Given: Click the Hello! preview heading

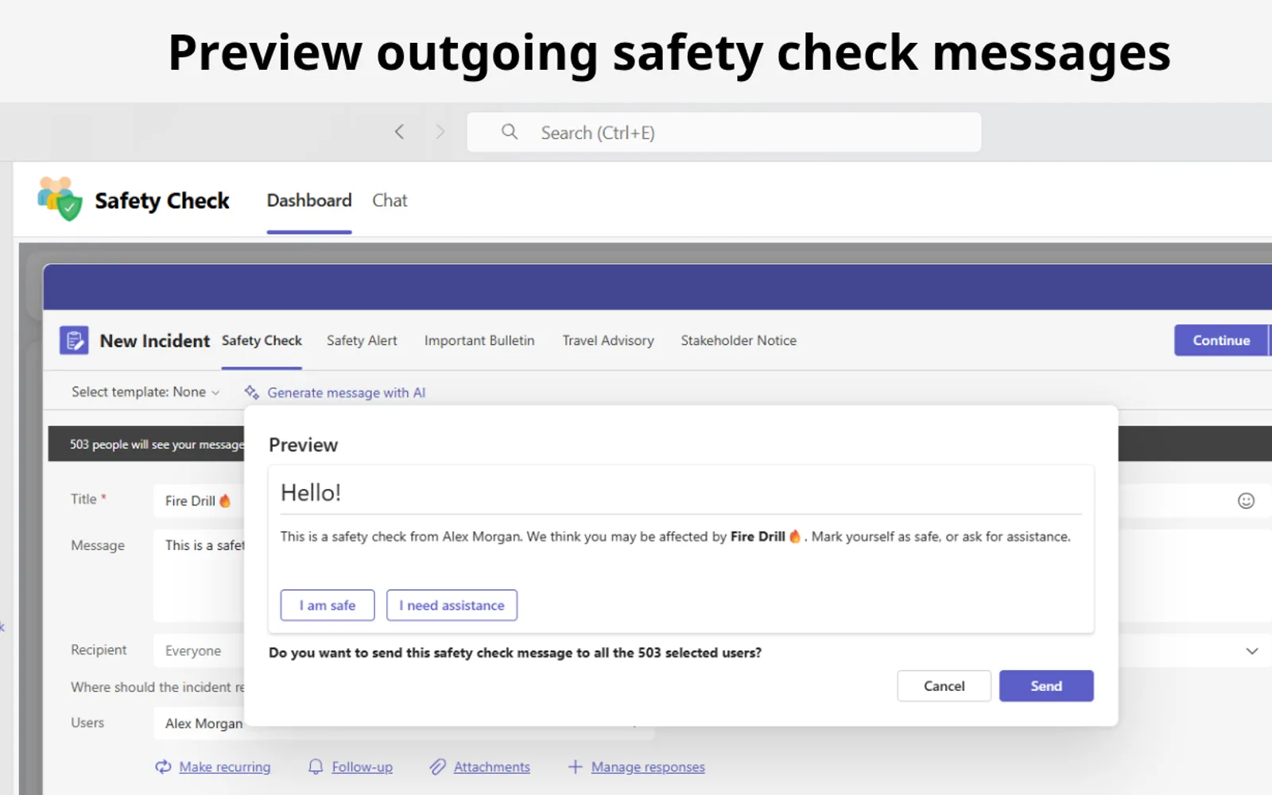Looking at the screenshot, I should (x=311, y=493).
